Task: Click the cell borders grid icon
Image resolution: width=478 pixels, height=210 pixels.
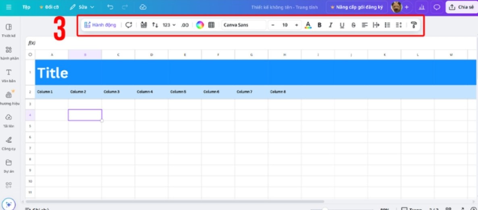Action: click(211, 25)
